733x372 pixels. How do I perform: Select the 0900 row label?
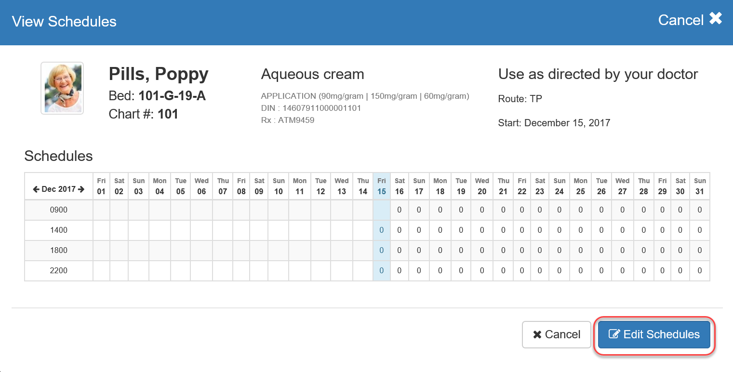59,210
